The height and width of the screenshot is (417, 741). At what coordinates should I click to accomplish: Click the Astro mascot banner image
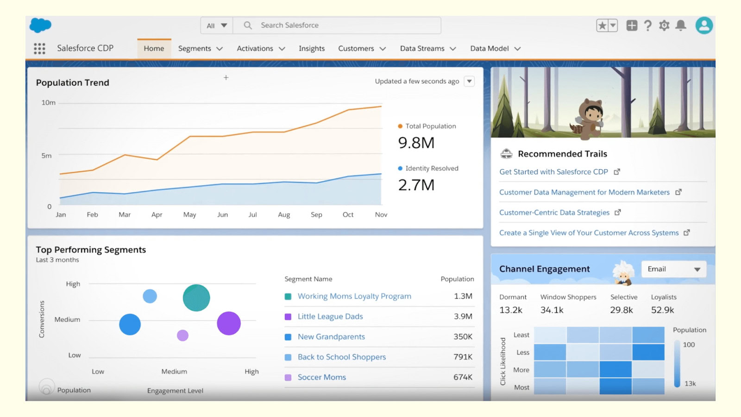click(x=603, y=102)
